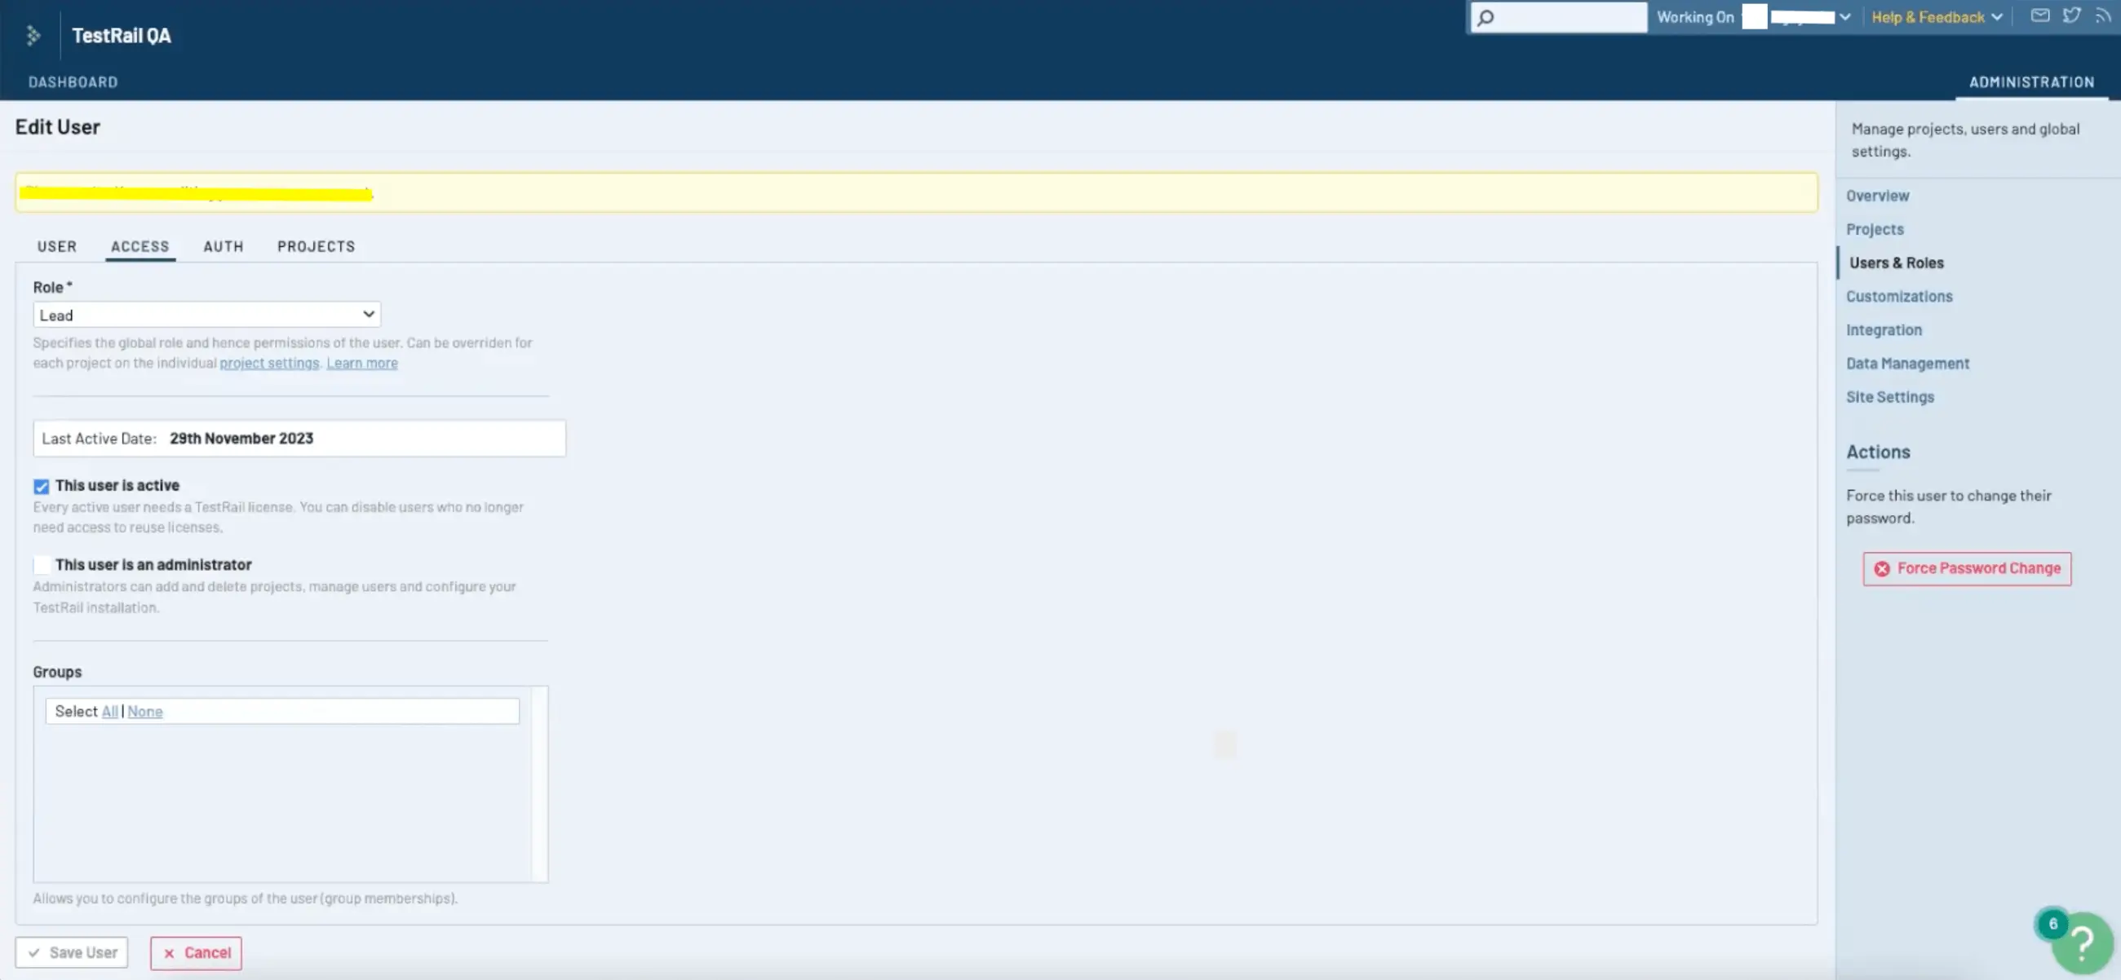This screenshot has height=980, width=2121.
Task: Switch to the PROJECTS tab
Action: coord(317,246)
